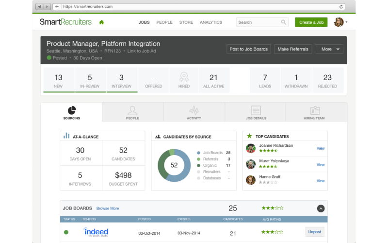View Joanne Richardson's profile
388x243 pixels.
click(x=321, y=148)
